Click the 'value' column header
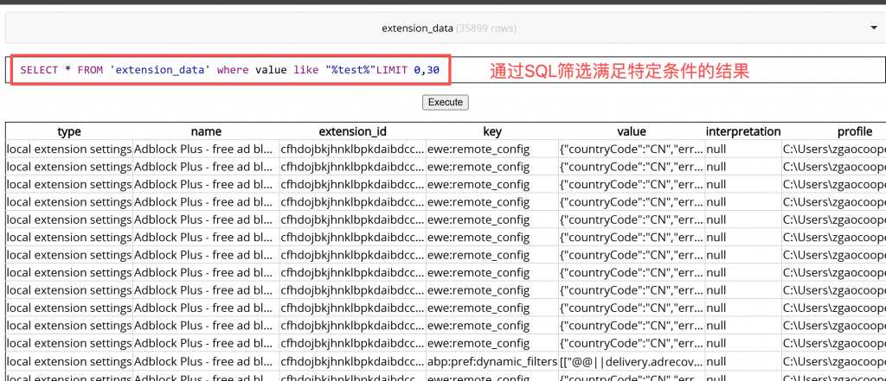This screenshot has height=381, width=886. 631,131
